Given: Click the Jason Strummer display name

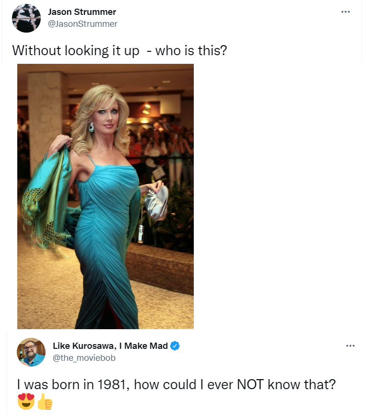Looking at the screenshot, I should click(82, 12).
